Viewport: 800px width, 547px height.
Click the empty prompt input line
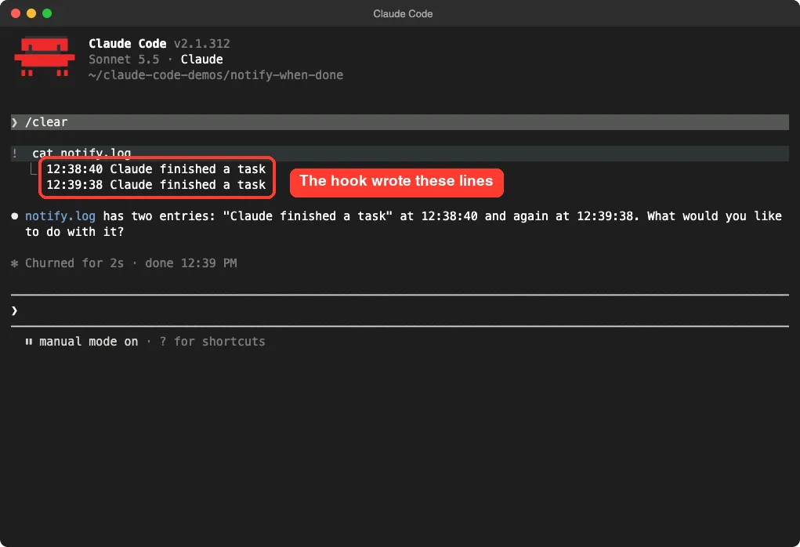(x=400, y=310)
